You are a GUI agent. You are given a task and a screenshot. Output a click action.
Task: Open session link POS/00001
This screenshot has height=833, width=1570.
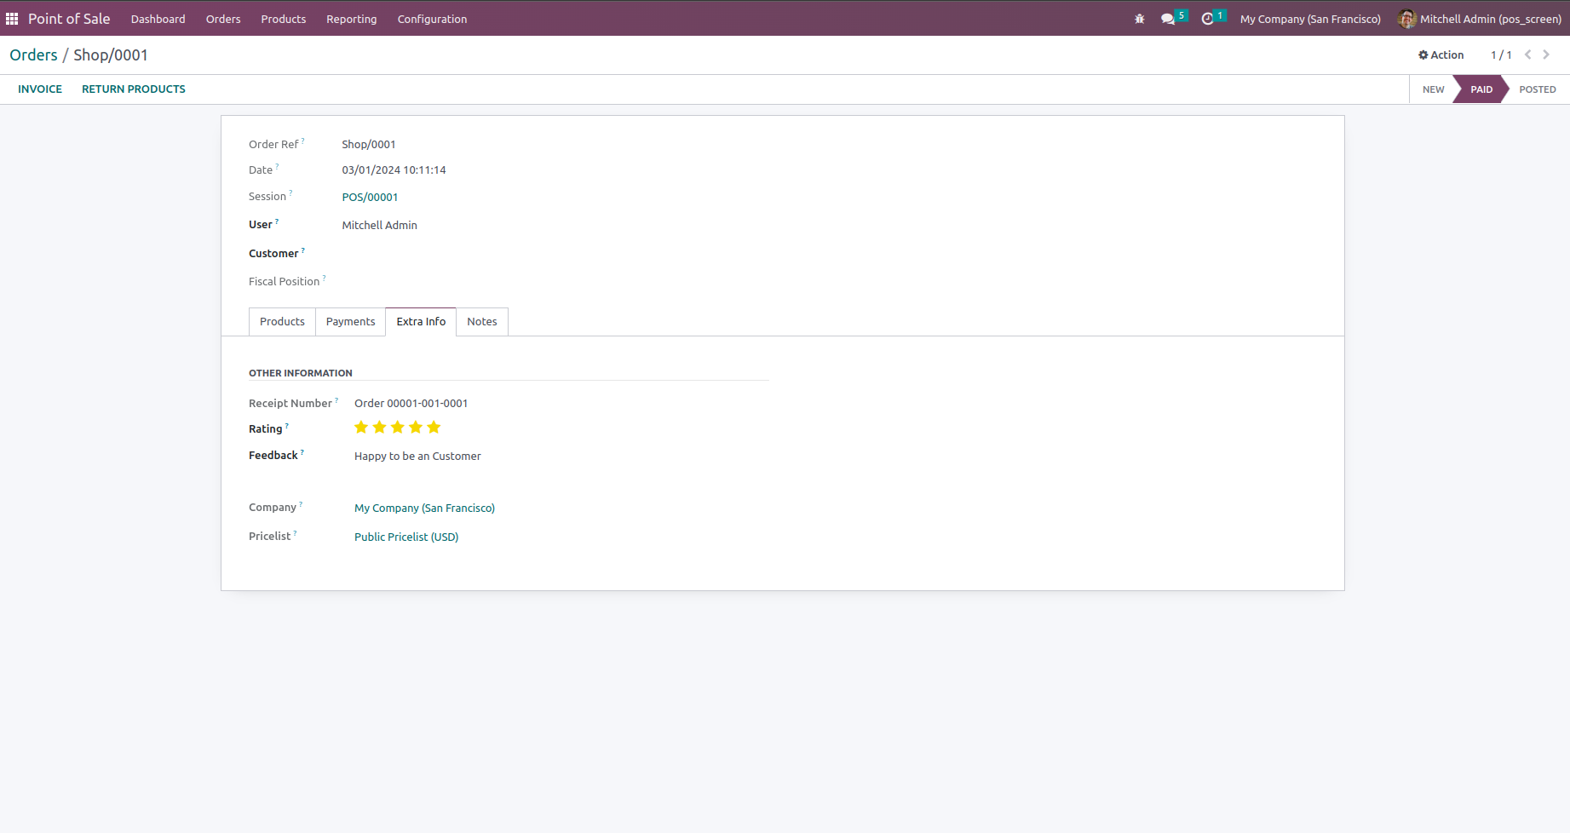370,197
